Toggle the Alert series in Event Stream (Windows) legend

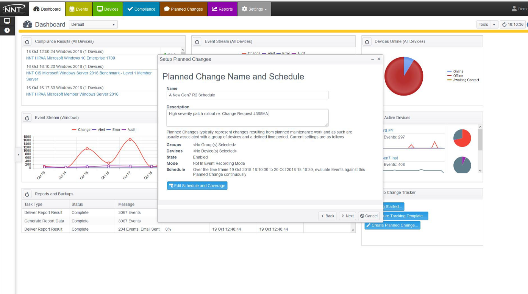98,130
